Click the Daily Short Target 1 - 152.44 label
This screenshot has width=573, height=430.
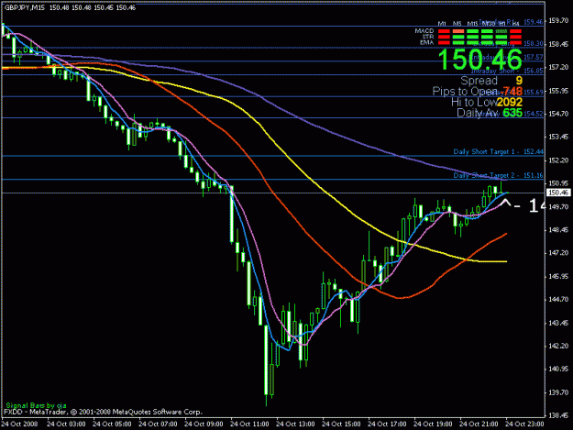pyautogui.click(x=499, y=151)
